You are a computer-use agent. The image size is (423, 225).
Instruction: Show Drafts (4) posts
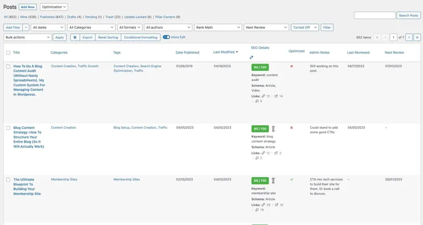[x=74, y=17]
